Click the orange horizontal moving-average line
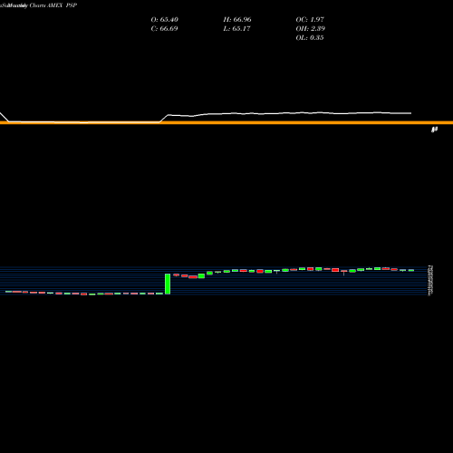453x453 pixels. tap(226, 122)
